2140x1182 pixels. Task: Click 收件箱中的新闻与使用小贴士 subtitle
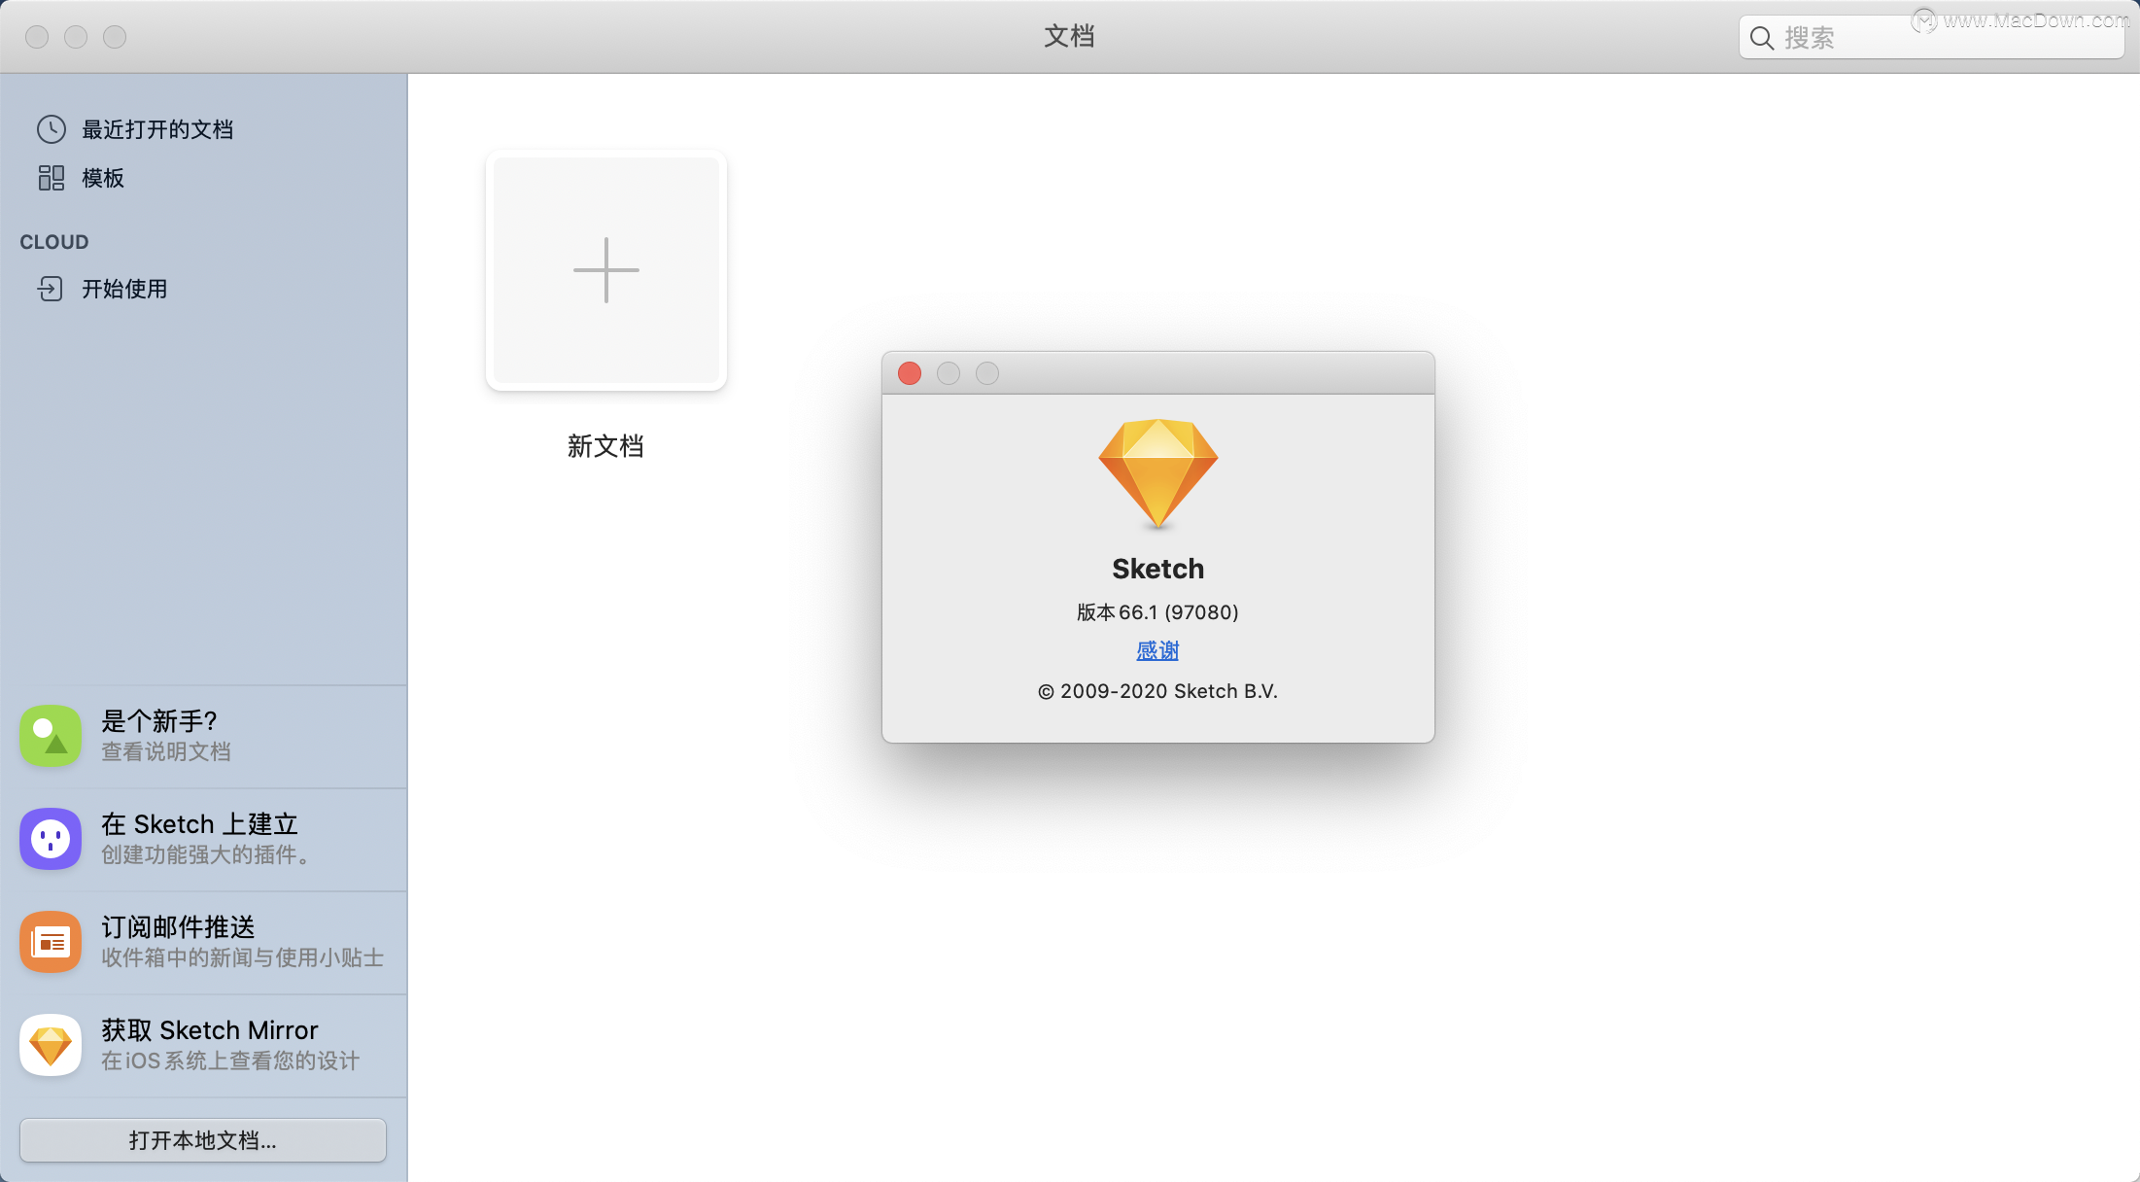coord(243,957)
